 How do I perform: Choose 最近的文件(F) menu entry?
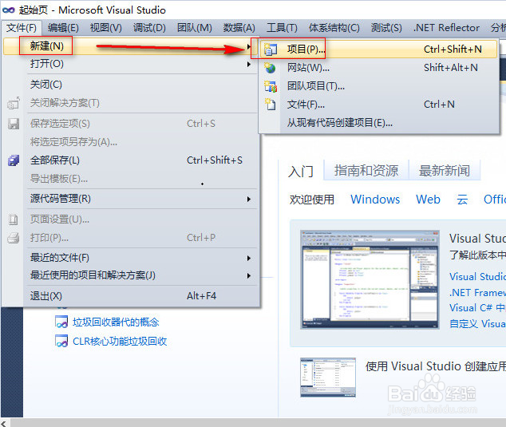[129, 258]
